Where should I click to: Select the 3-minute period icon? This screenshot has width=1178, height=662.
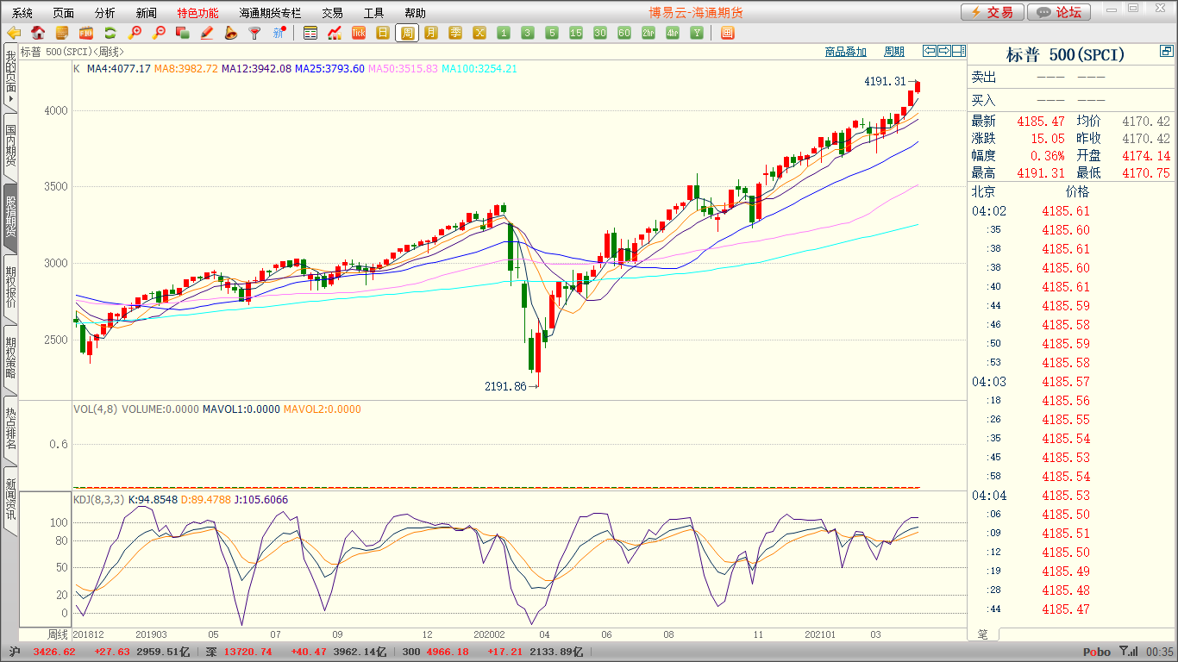[528, 33]
